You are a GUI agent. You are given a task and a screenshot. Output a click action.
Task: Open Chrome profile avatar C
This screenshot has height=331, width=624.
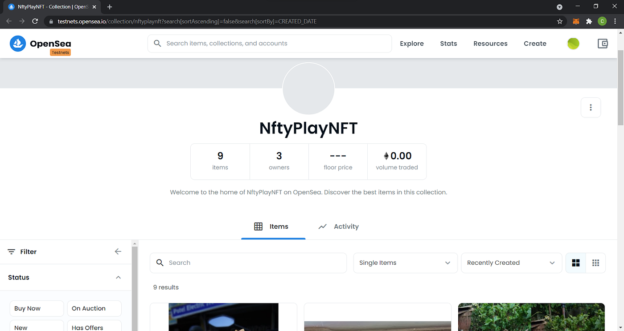tap(602, 21)
